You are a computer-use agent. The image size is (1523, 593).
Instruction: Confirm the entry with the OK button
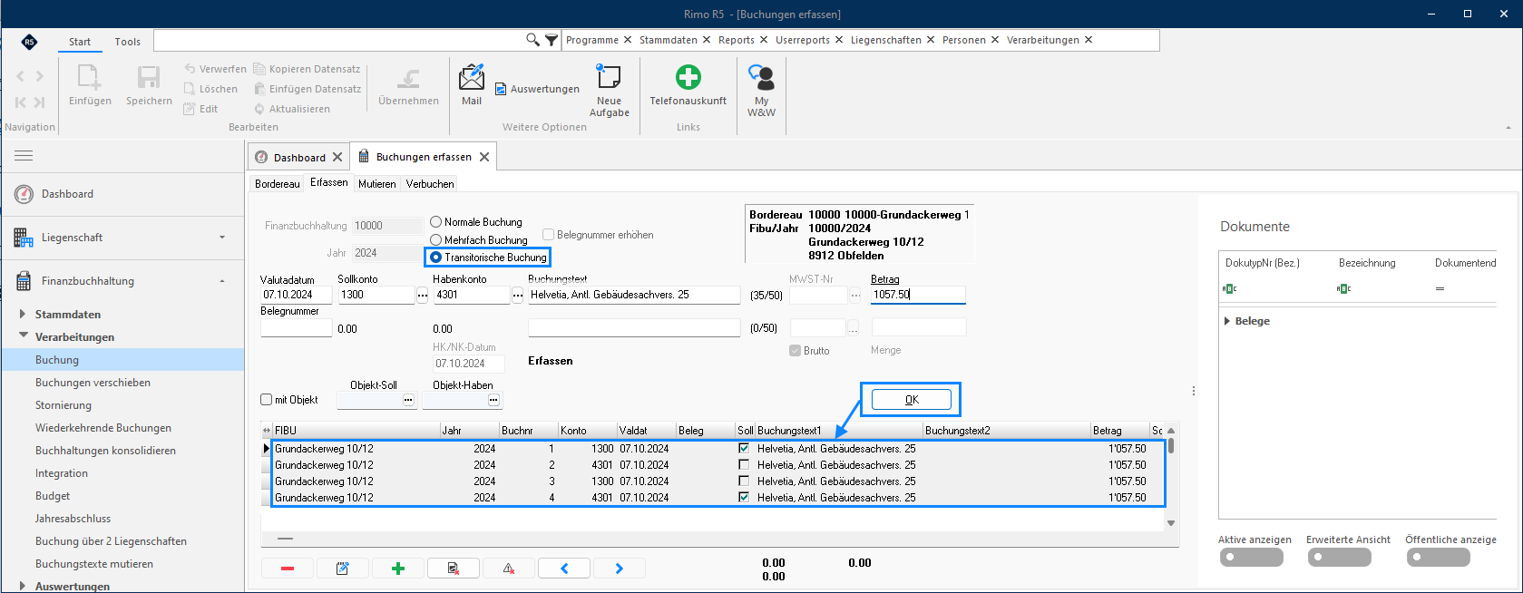pyautogui.click(x=912, y=399)
